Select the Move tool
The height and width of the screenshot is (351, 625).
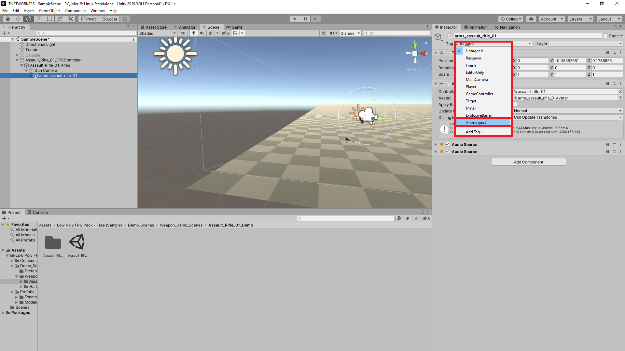tap(18, 19)
